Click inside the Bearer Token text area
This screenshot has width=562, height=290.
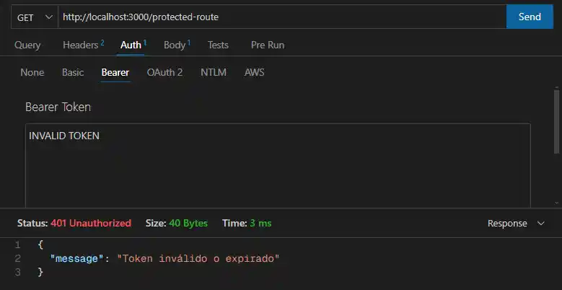278,166
